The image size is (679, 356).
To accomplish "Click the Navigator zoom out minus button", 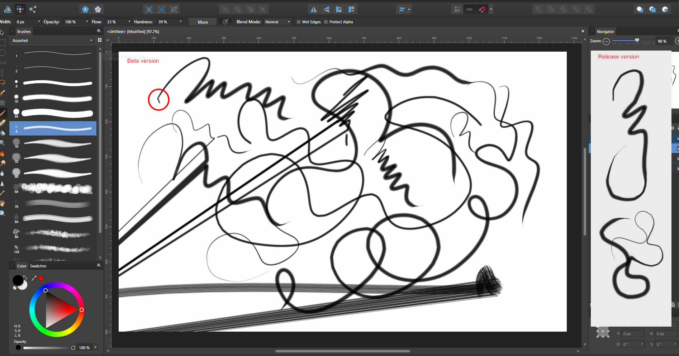I will pos(606,42).
